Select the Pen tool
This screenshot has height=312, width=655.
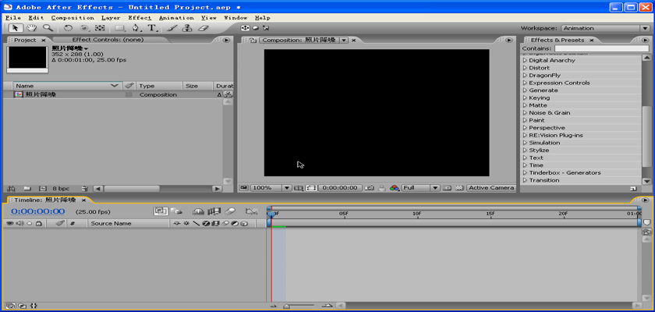pos(136,28)
